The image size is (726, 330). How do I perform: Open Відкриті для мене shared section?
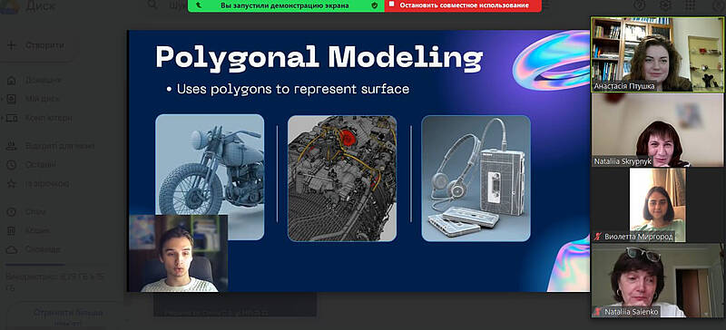click(51, 146)
